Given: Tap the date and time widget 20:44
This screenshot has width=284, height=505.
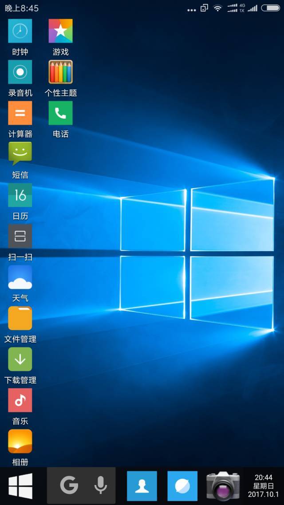Looking at the screenshot, I should [x=264, y=485].
